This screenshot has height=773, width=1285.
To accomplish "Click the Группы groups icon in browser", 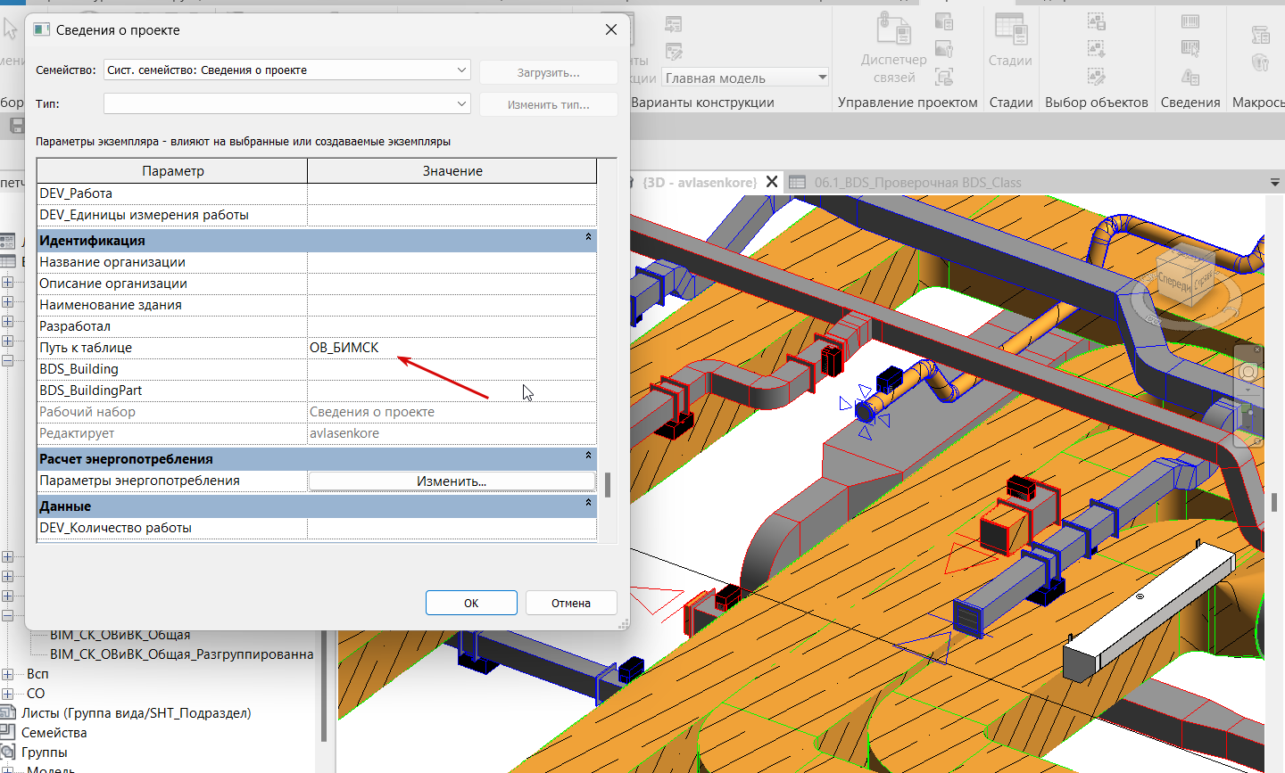I will pyautogui.click(x=8, y=752).
